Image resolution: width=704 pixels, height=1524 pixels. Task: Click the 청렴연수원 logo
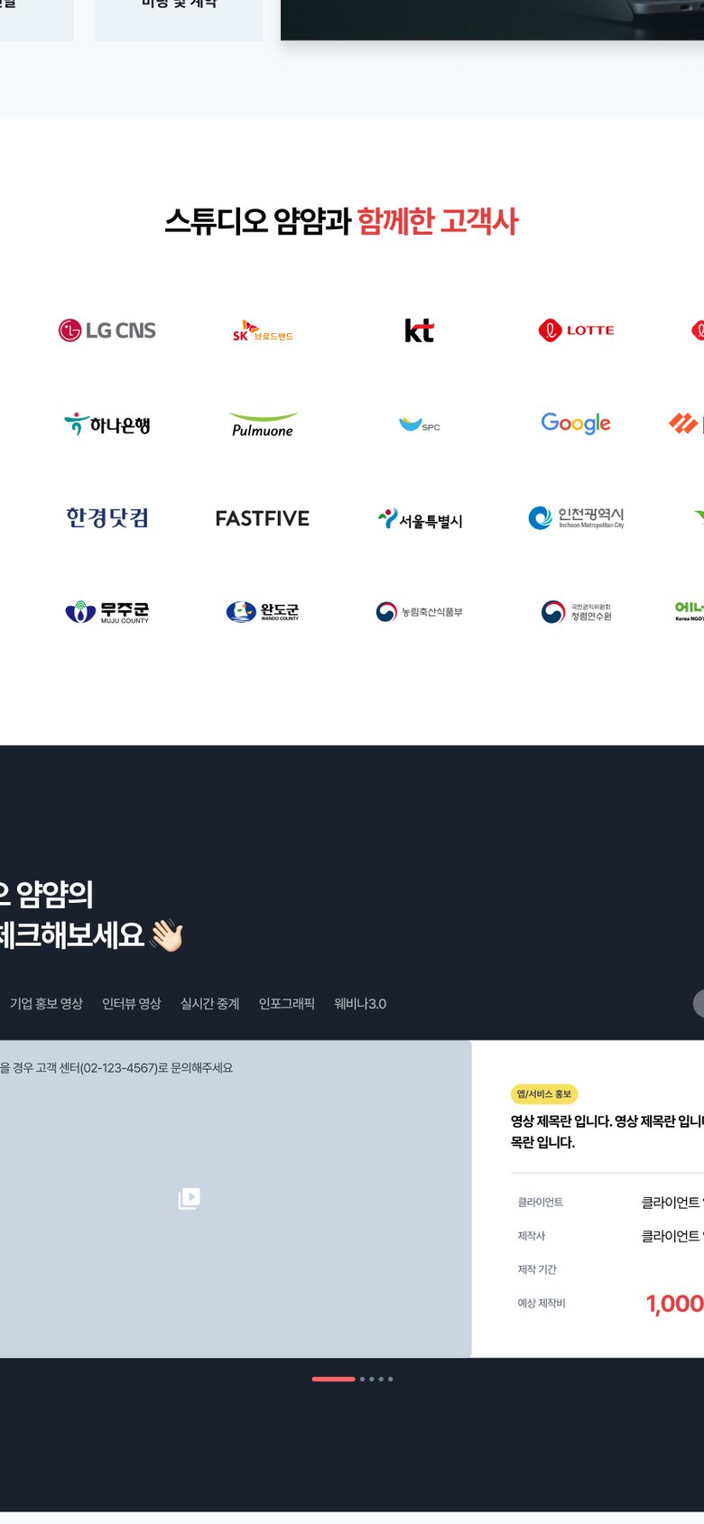point(576,612)
